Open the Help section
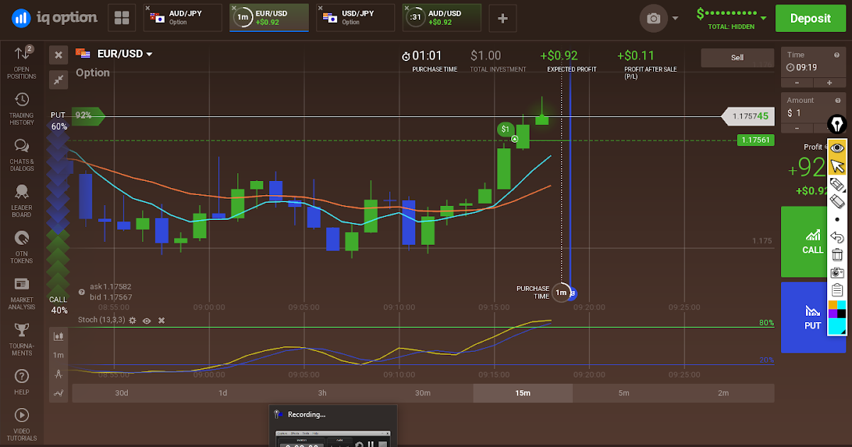852x447 pixels. point(21,382)
